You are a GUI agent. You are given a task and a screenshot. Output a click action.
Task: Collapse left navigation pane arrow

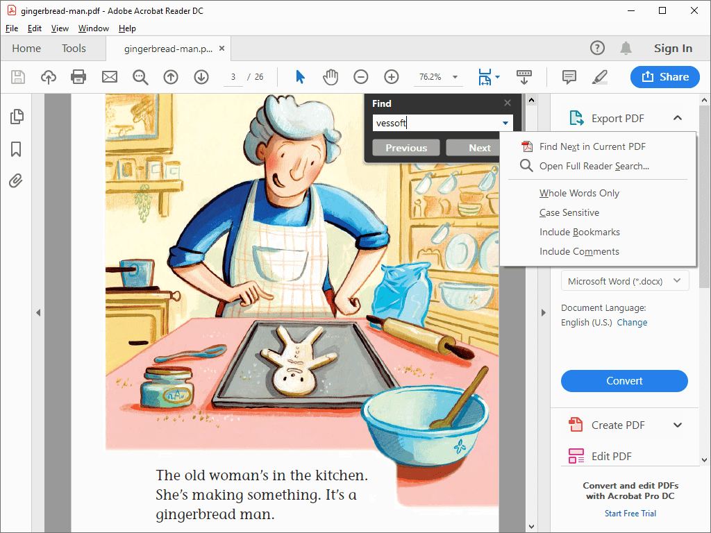coord(38,313)
